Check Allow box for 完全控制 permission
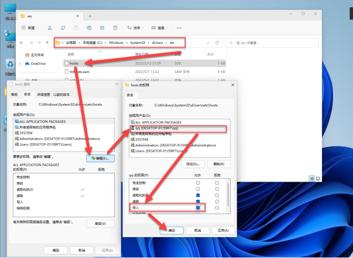 (x=198, y=183)
